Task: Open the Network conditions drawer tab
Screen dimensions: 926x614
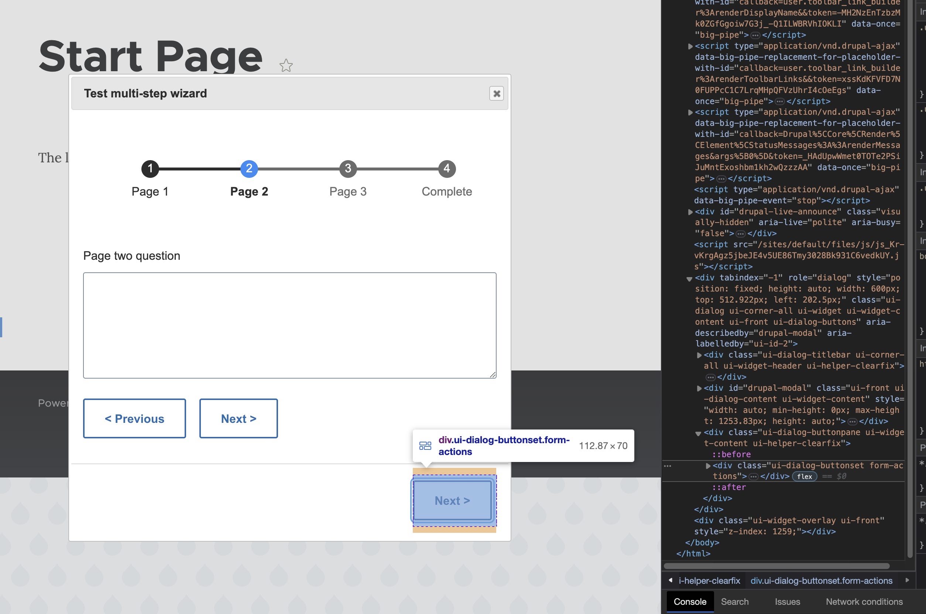Action: (x=864, y=601)
